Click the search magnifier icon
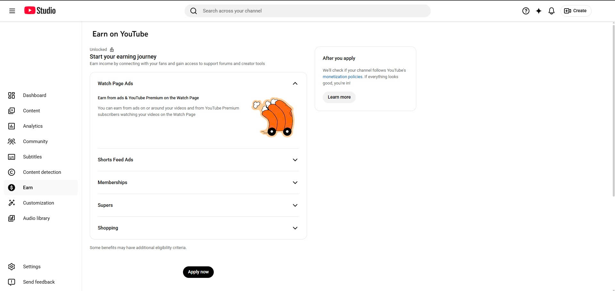The width and height of the screenshot is (615, 291). click(194, 11)
